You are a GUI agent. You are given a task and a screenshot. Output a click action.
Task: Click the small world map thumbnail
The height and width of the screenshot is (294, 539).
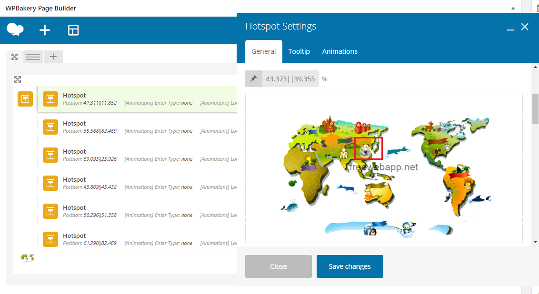pos(28,257)
